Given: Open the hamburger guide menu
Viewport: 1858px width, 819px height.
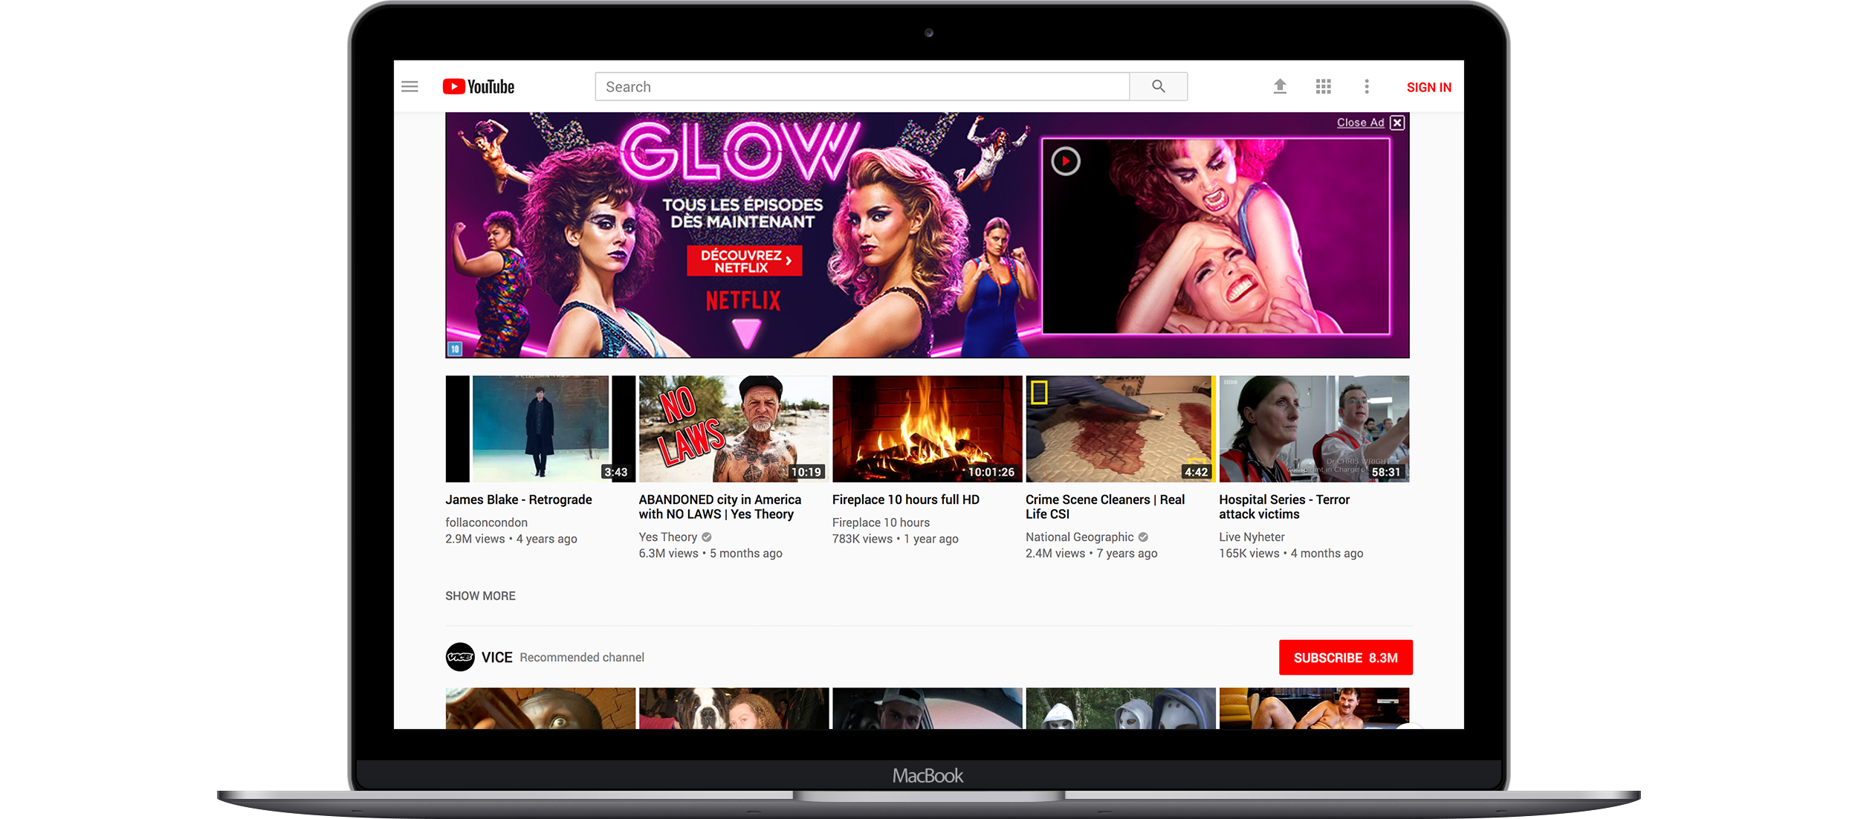Looking at the screenshot, I should 410,87.
